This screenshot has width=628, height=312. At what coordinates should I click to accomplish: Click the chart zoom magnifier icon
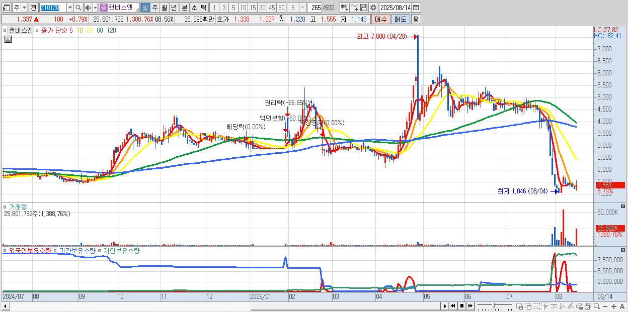click(597, 306)
